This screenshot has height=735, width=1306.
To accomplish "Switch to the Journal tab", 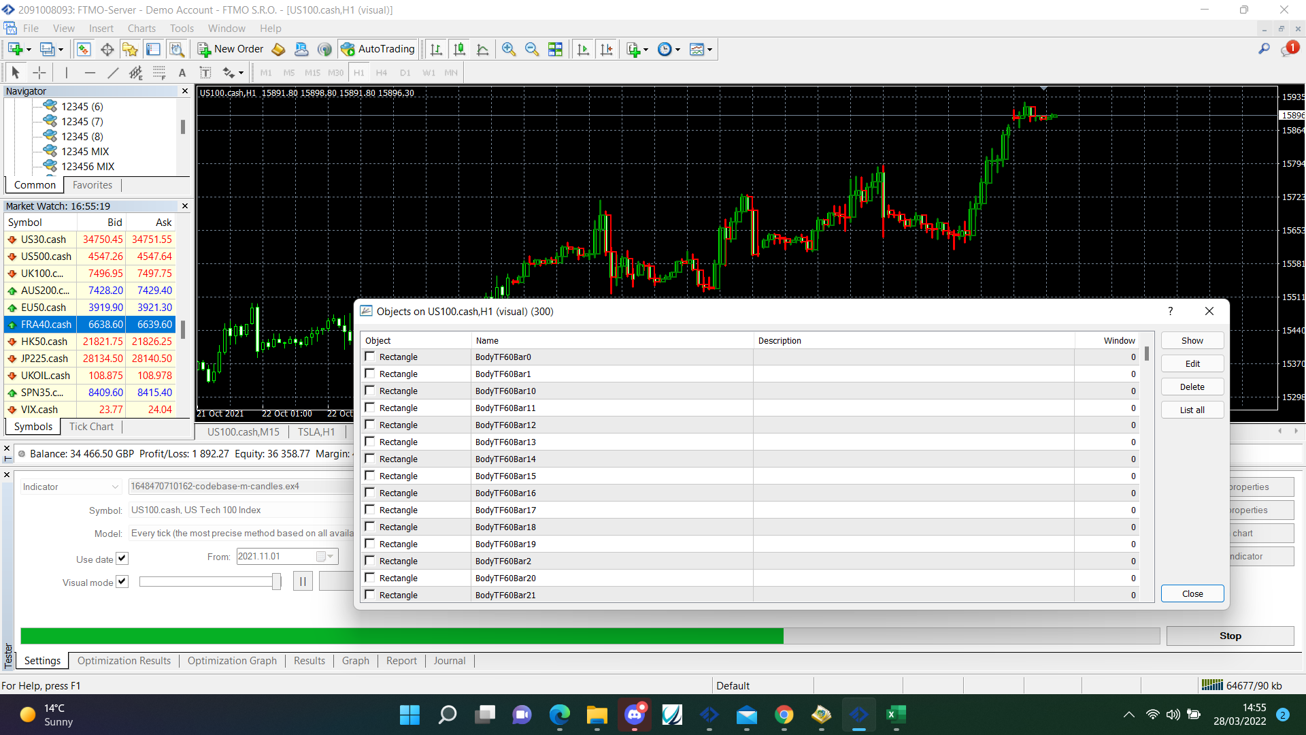I will [x=450, y=661].
